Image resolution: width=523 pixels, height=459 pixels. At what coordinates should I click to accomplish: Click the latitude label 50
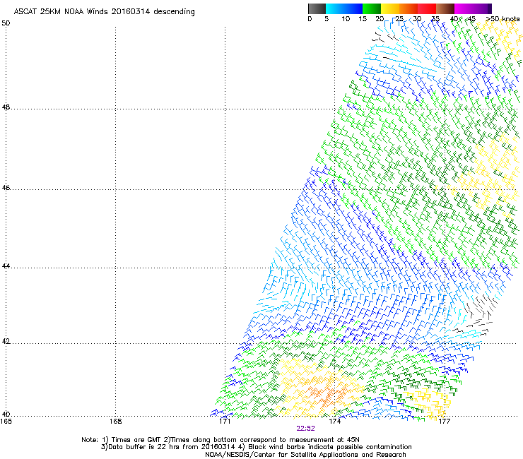pyautogui.click(x=6, y=23)
